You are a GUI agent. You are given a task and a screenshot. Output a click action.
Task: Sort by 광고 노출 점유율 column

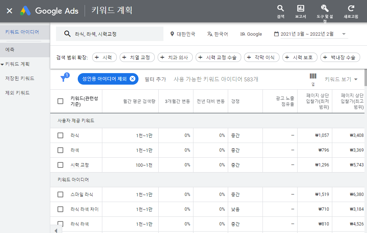point(285,101)
